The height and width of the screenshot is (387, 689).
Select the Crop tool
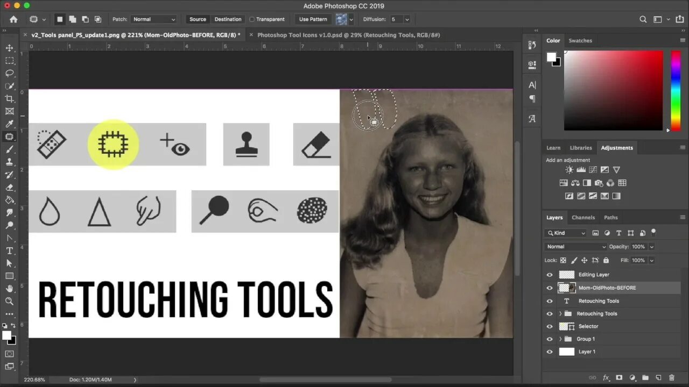tap(9, 98)
